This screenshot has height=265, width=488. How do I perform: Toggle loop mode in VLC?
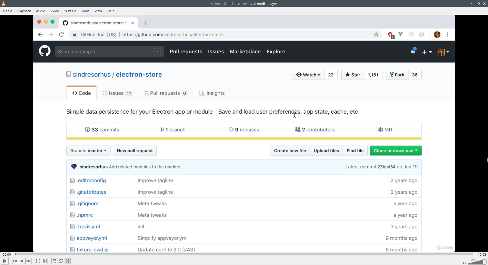click(61, 261)
